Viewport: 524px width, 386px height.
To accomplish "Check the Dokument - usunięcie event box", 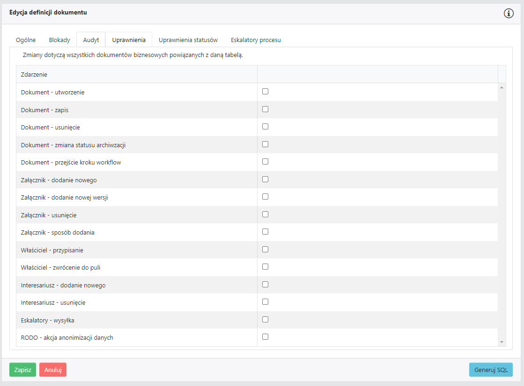I will coord(265,127).
